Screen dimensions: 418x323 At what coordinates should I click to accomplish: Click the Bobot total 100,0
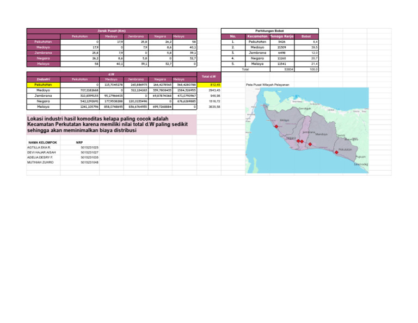[306, 69]
